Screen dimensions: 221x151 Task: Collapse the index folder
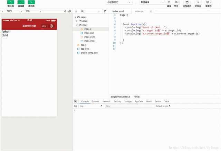pos(77,25)
